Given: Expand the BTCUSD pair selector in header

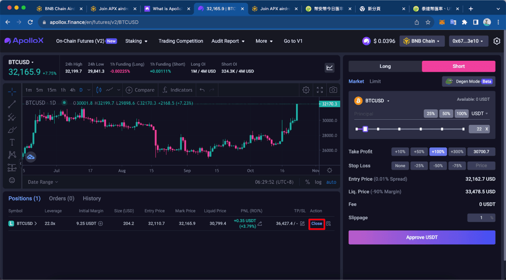Looking at the screenshot, I should pyautogui.click(x=21, y=62).
